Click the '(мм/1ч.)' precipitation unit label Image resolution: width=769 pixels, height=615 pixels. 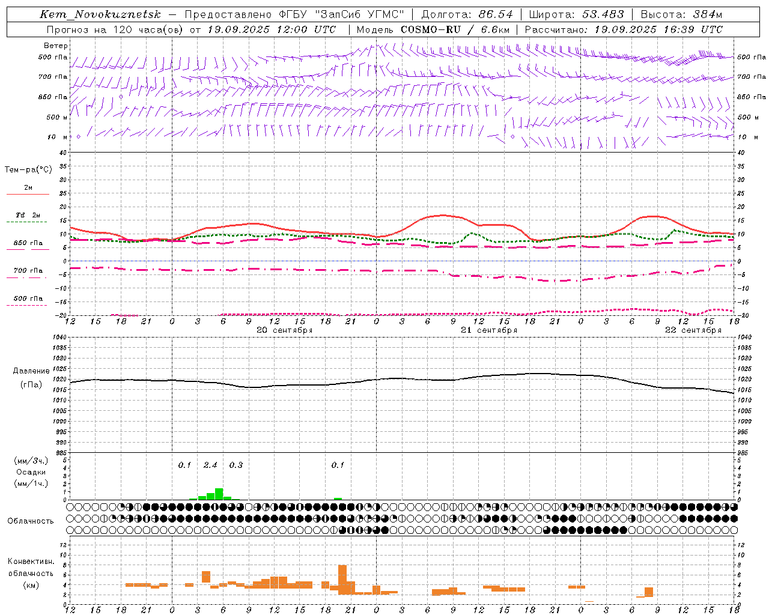(x=31, y=483)
